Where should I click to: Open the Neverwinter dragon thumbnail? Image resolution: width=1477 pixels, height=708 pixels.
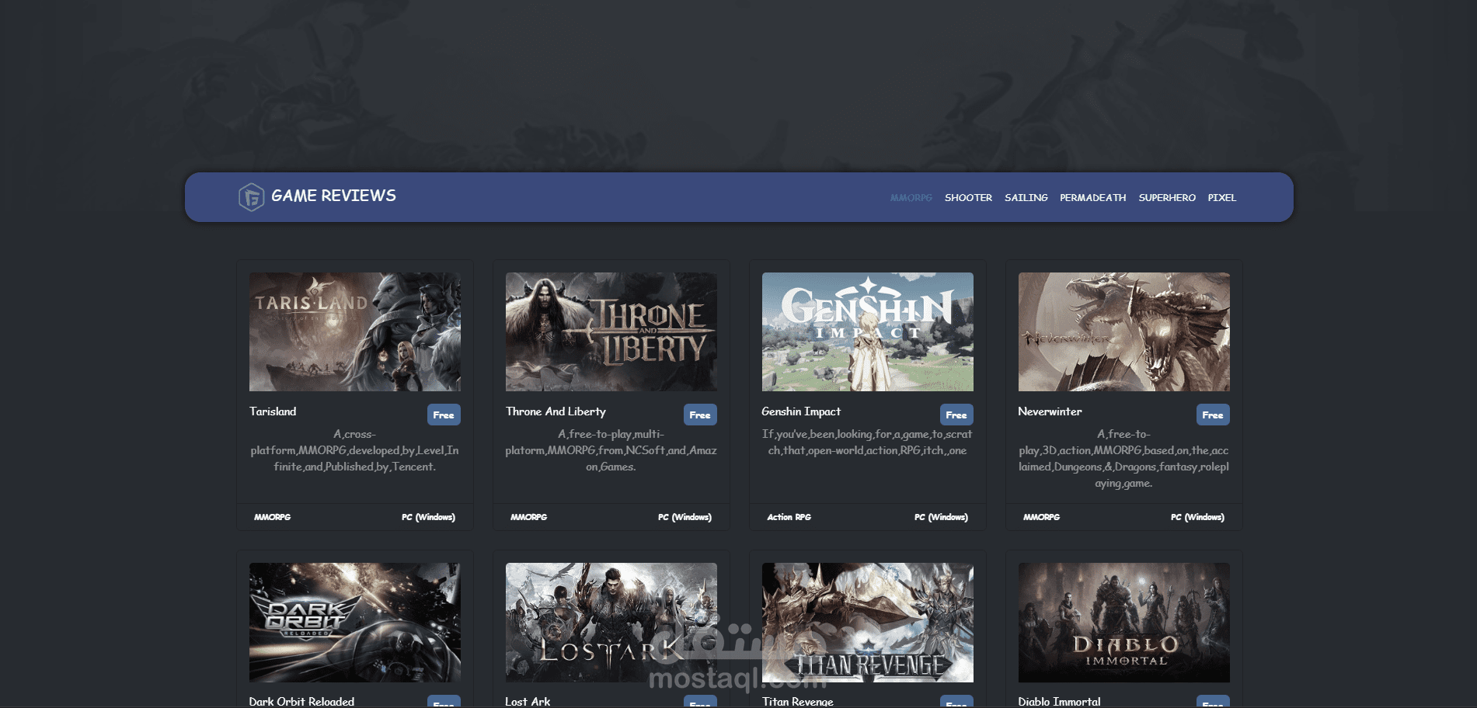pyautogui.click(x=1124, y=331)
